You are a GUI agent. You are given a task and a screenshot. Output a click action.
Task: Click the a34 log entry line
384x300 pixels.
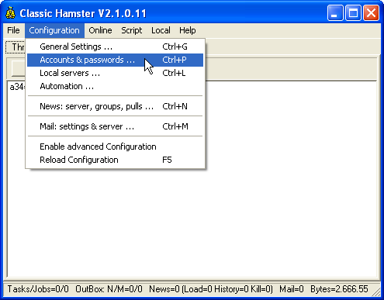pyautogui.click(x=16, y=87)
